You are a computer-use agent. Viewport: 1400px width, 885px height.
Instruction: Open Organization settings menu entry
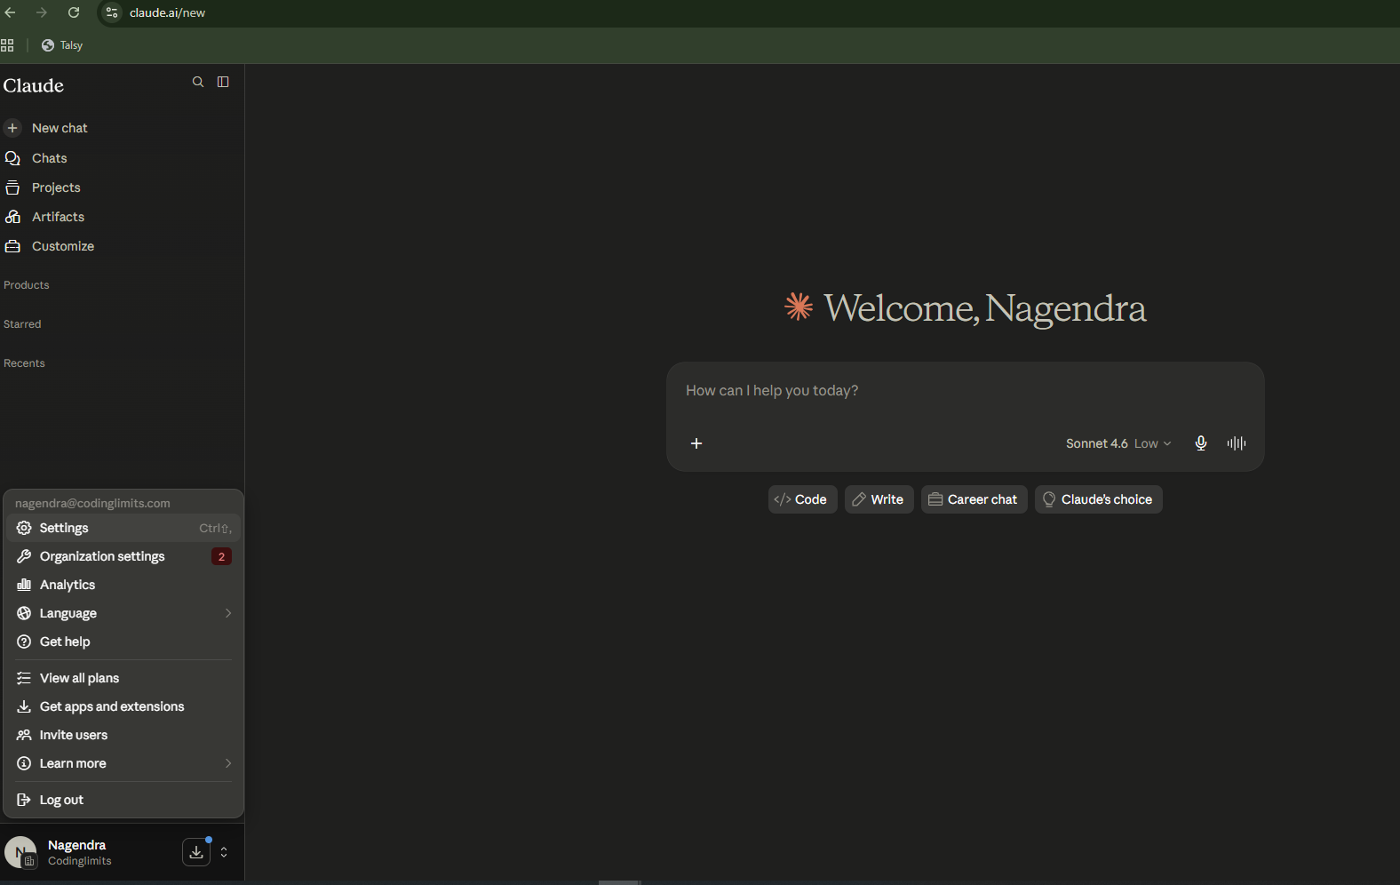pos(123,556)
